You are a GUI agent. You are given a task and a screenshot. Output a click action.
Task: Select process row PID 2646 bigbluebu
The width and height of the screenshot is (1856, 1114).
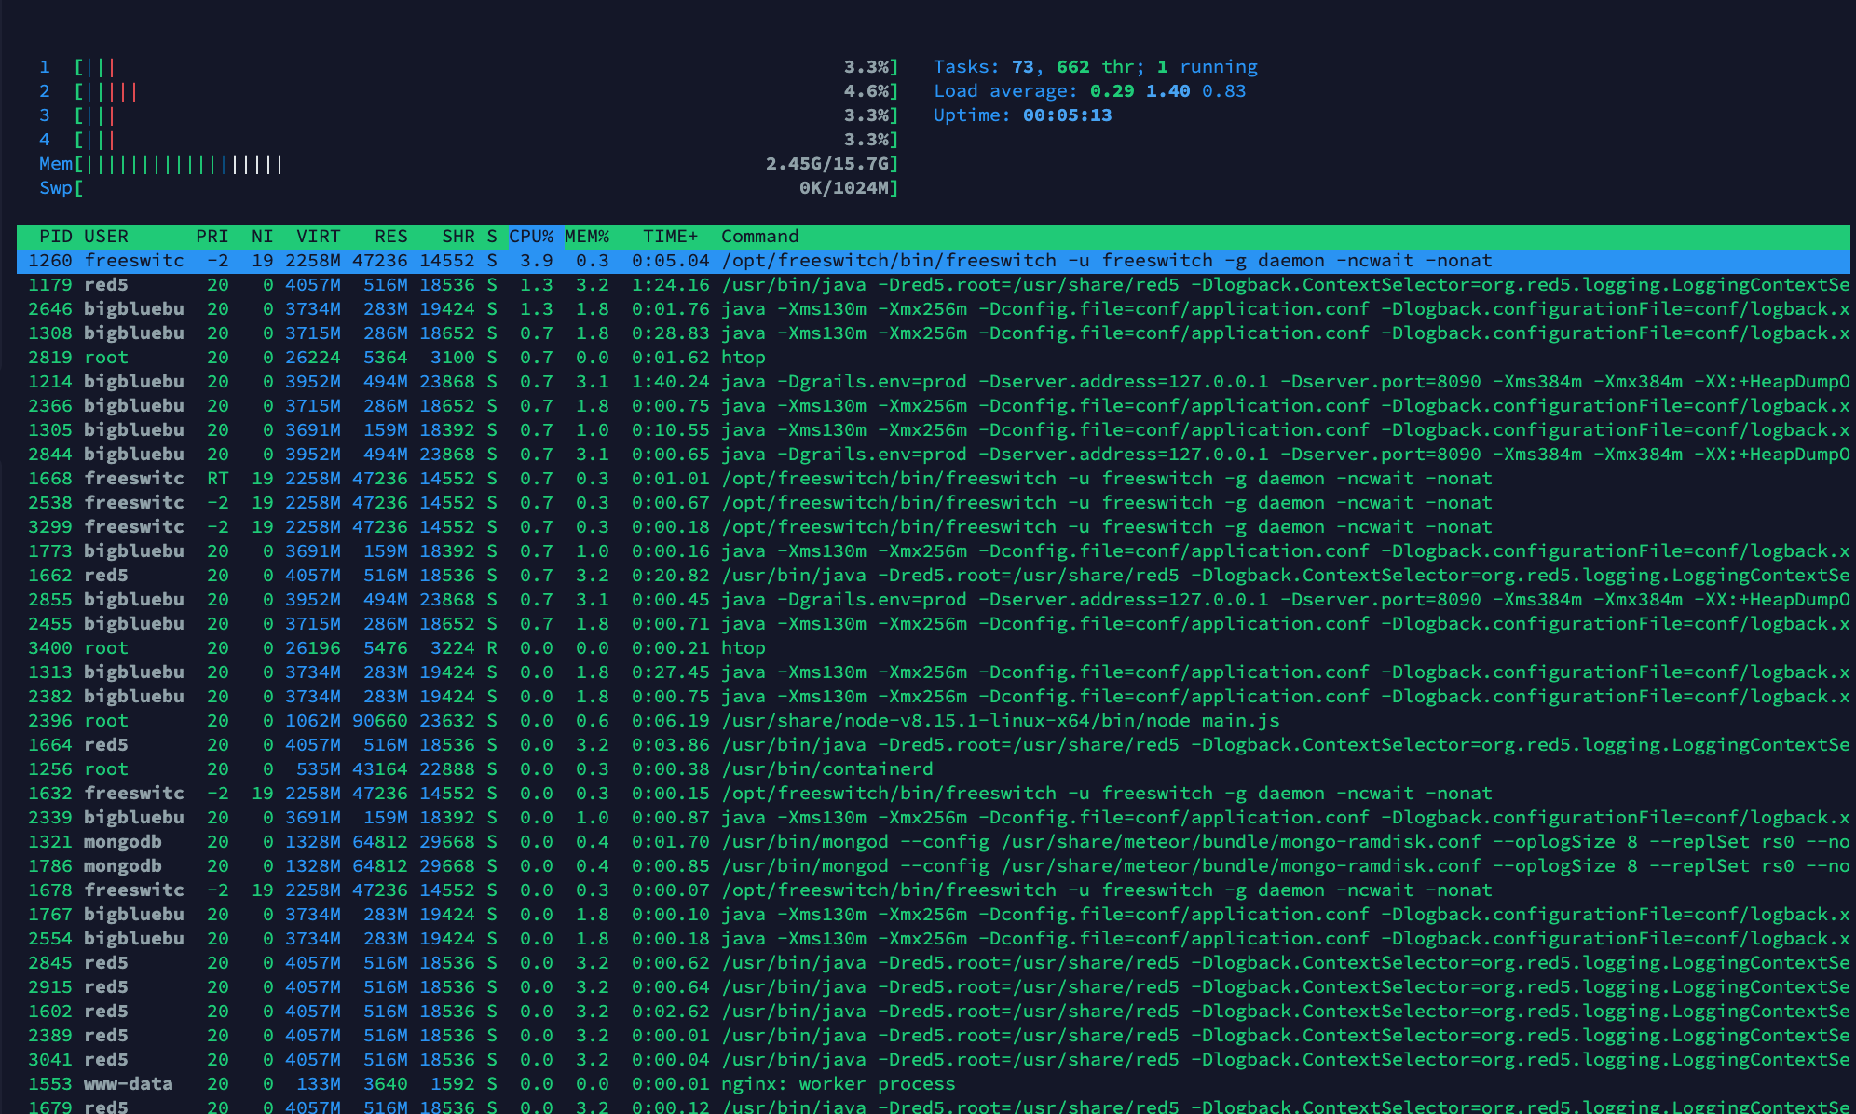click(934, 309)
